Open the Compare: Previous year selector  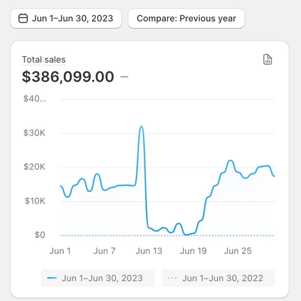coord(186,18)
